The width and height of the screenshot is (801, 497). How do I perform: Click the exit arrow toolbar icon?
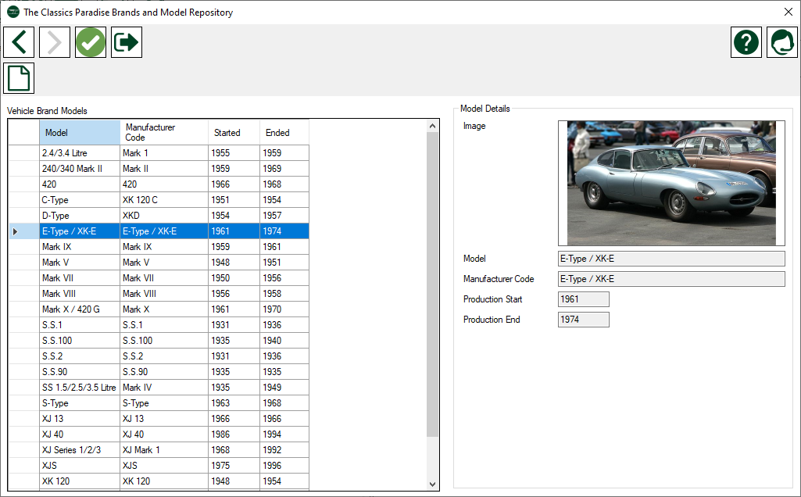point(126,42)
